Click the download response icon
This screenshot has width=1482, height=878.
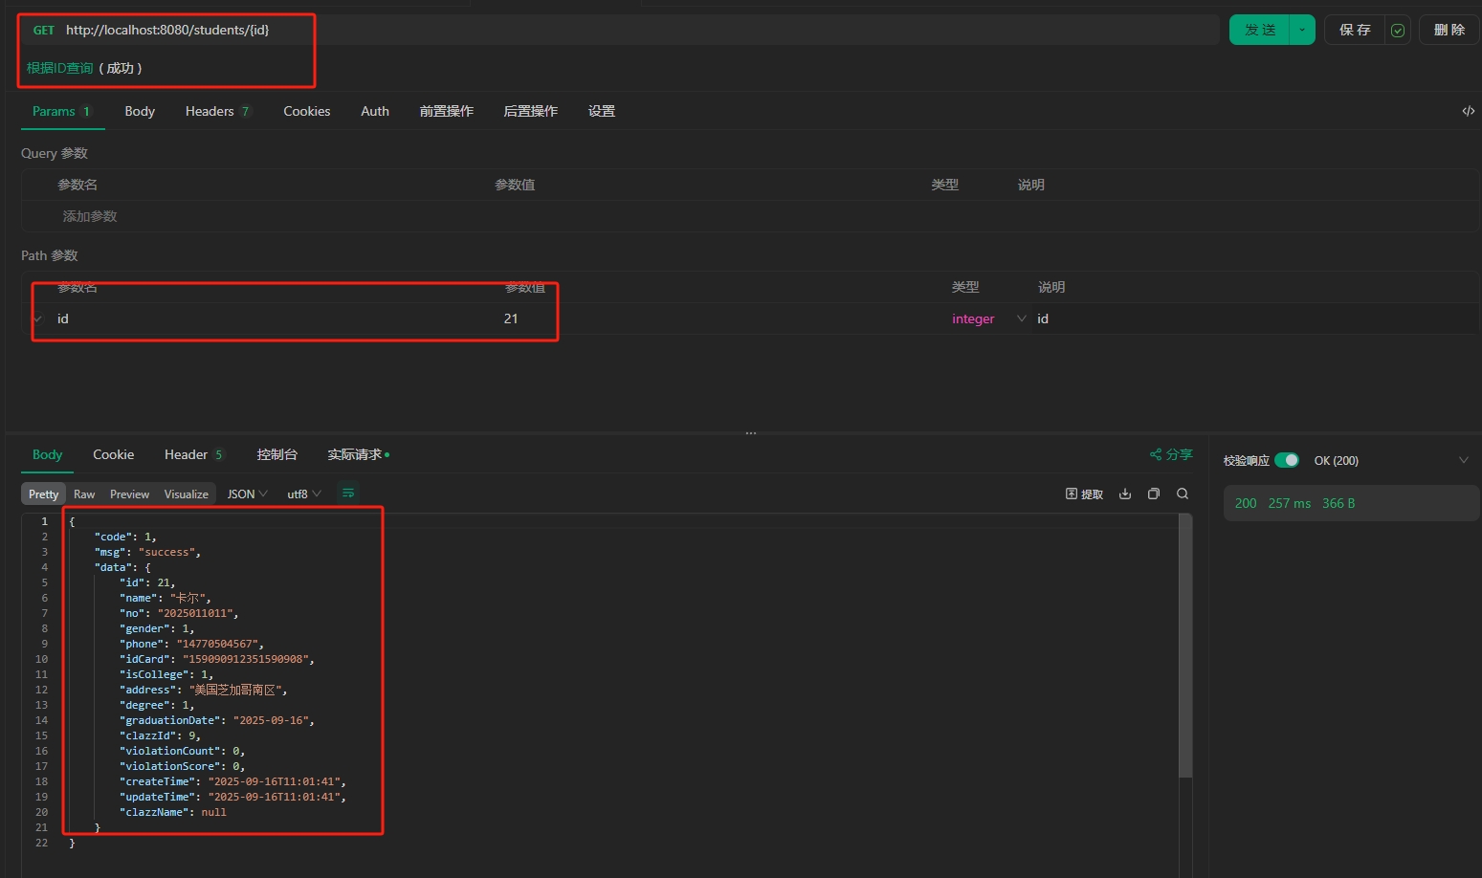[x=1125, y=494]
